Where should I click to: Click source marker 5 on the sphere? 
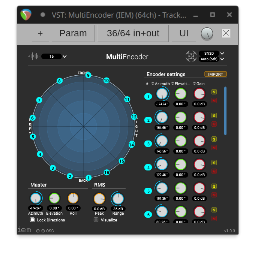[x=33, y=137]
